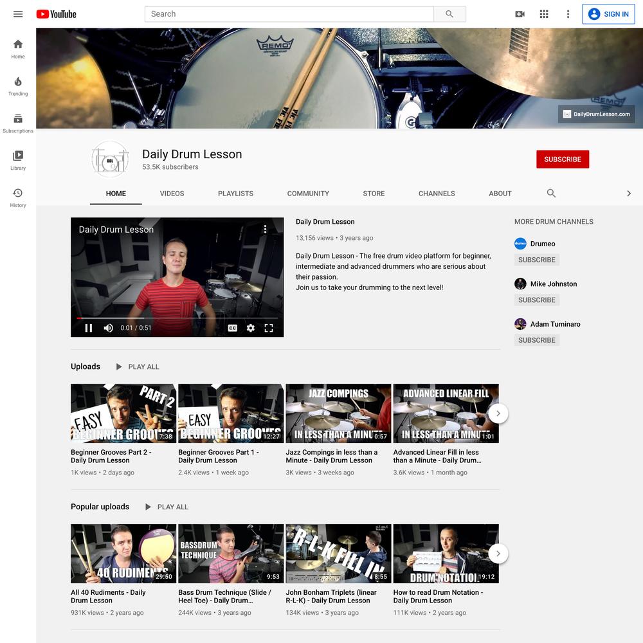Open Advanced Linear Fill video thumbnail
This screenshot has height=643, width=643.
pyautogui.click(x=446, y=413)
